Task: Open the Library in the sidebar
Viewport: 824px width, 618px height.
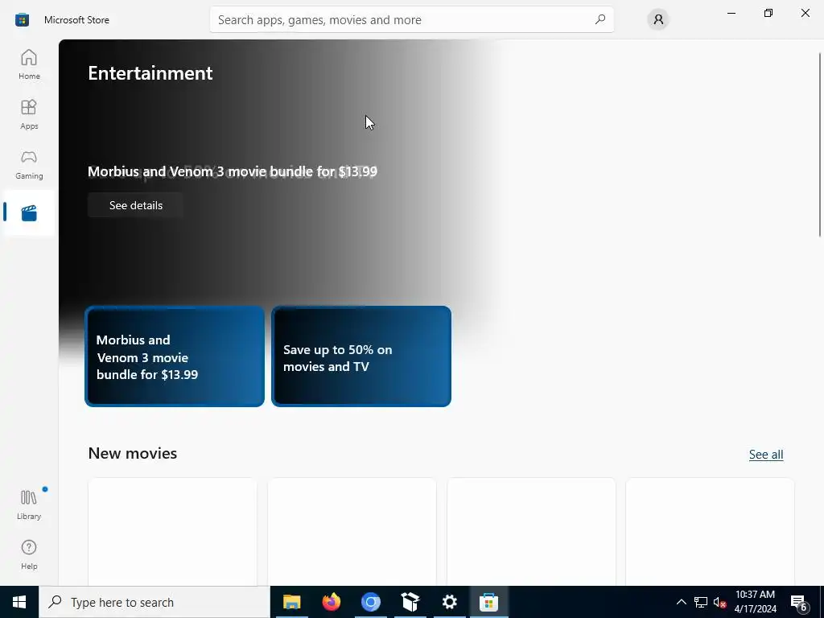Action: [29, 505]
